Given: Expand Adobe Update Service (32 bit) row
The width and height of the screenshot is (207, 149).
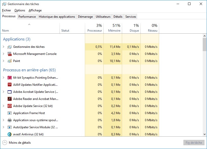Looking at the screenshot, I should click(x=4, y=106).
